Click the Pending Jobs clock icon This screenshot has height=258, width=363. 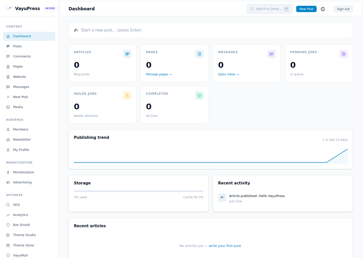344,54
